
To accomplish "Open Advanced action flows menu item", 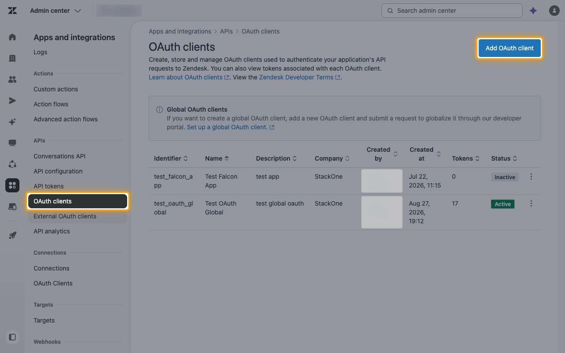I will pyautogui.click(x=65, y=119).
